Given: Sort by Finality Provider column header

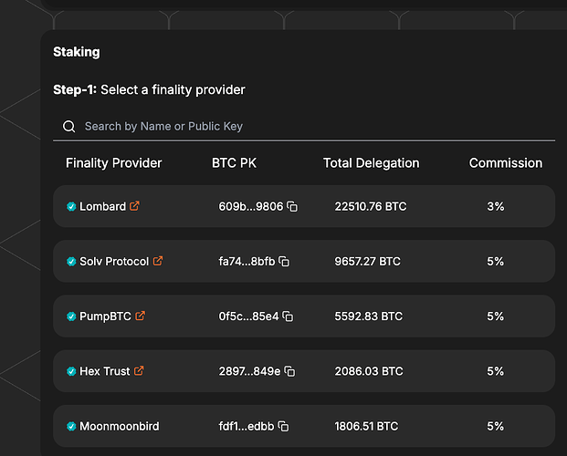Looking at the screenshot, I should (x=113, y=163).
